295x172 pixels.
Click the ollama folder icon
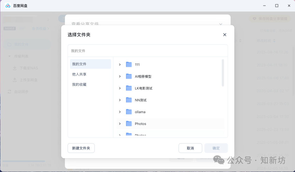[x=129, y=112]
